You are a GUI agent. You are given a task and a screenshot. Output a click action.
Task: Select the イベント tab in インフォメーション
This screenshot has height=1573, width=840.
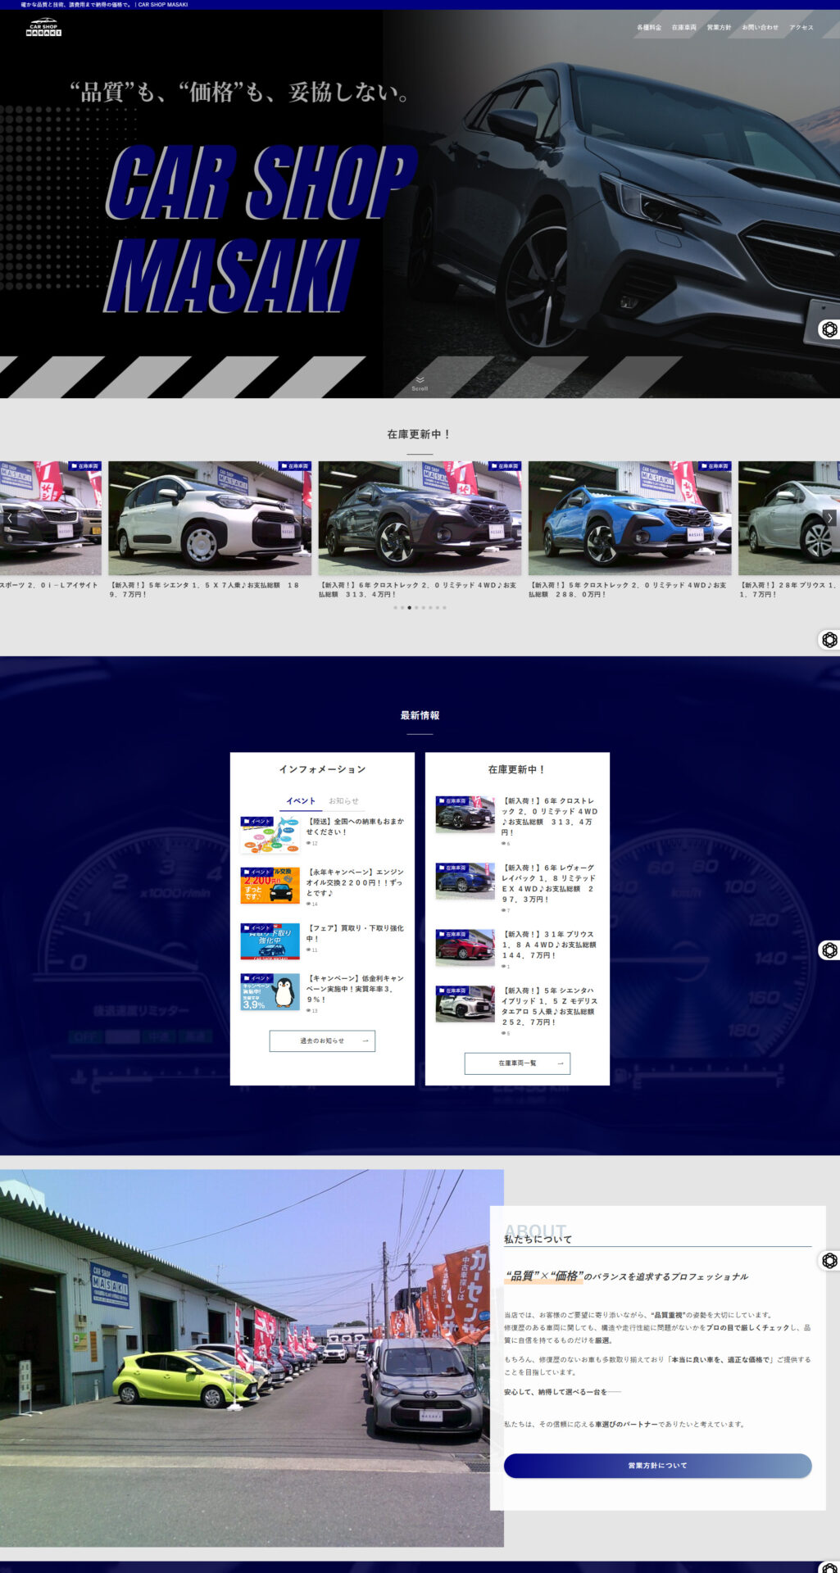301,801
